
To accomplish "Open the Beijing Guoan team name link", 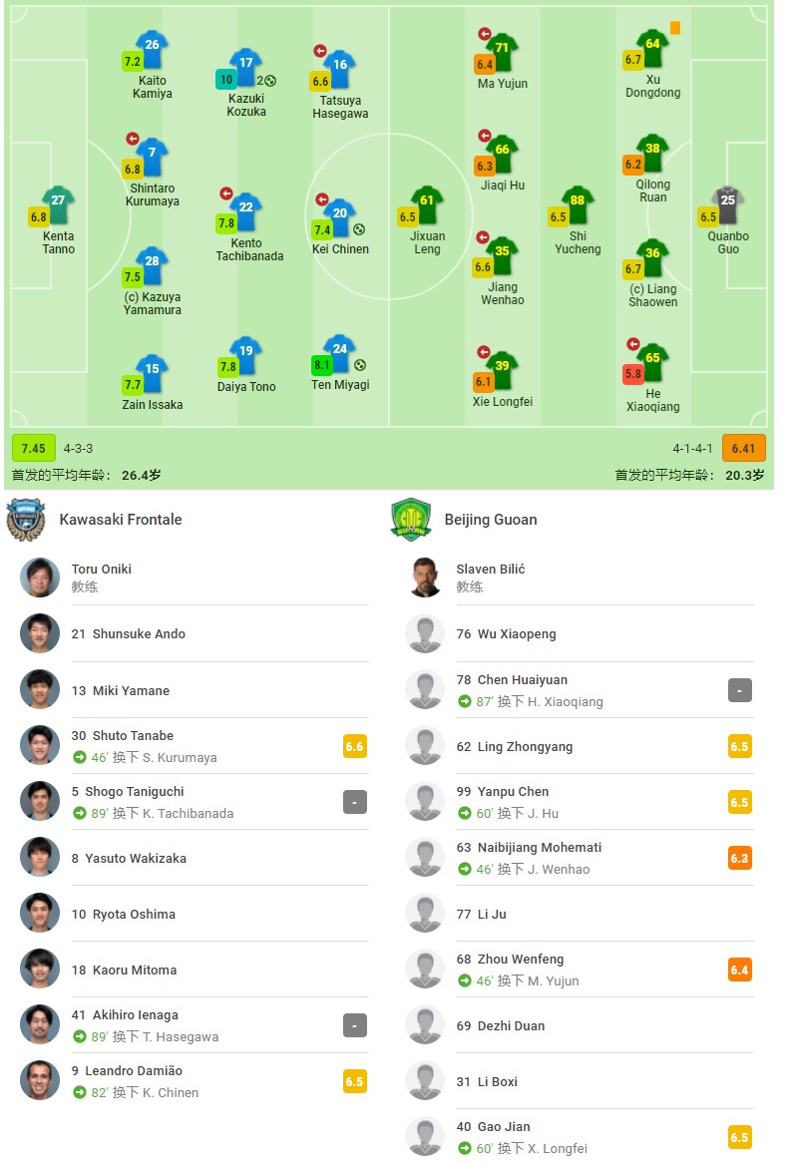I will [x=490, y=520].
